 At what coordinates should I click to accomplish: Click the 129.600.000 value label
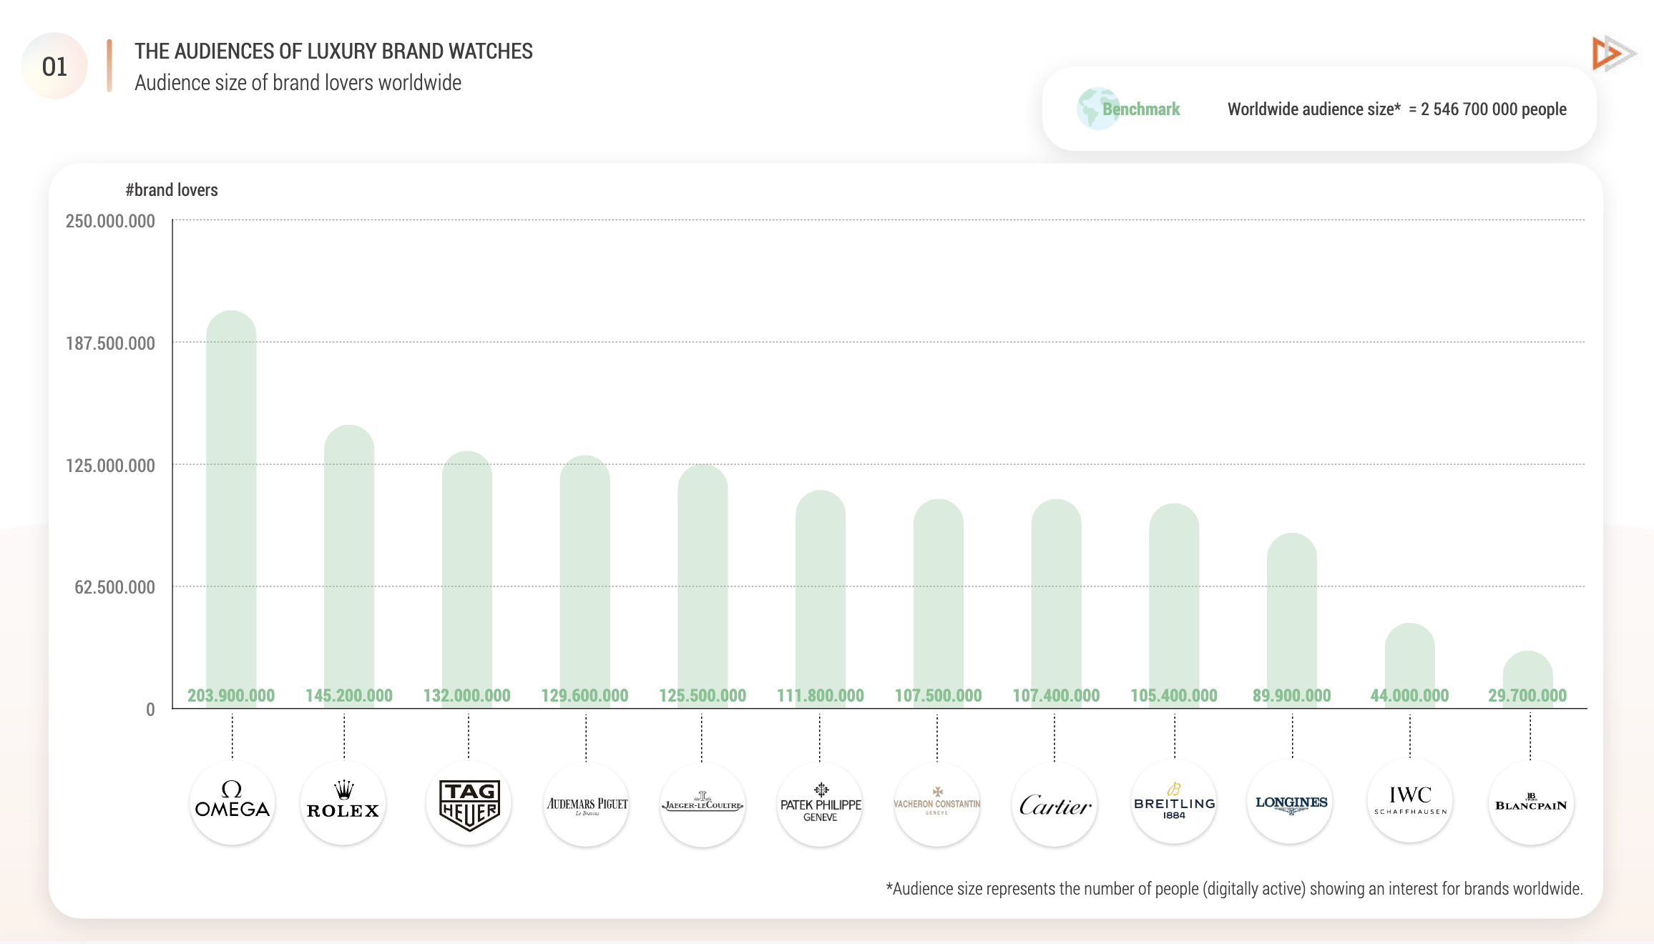click(x=584, y=695)
